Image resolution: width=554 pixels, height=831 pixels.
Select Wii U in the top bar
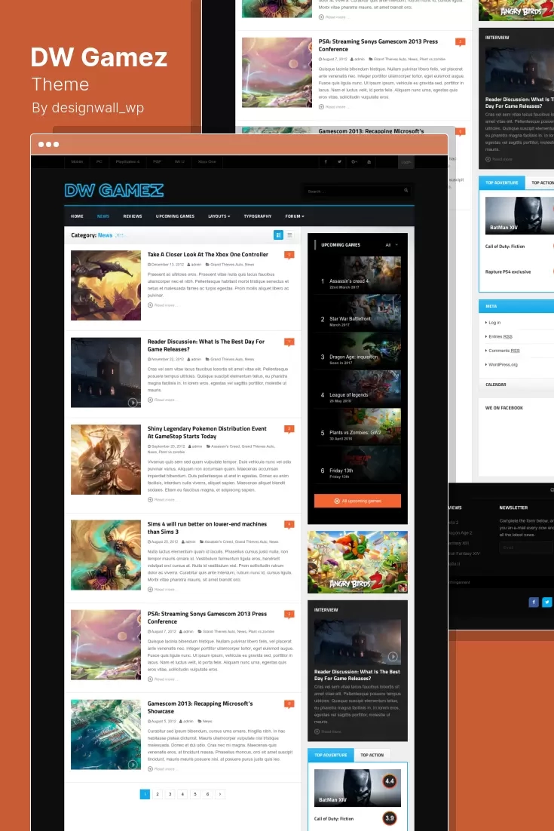[x=179, y=161]
